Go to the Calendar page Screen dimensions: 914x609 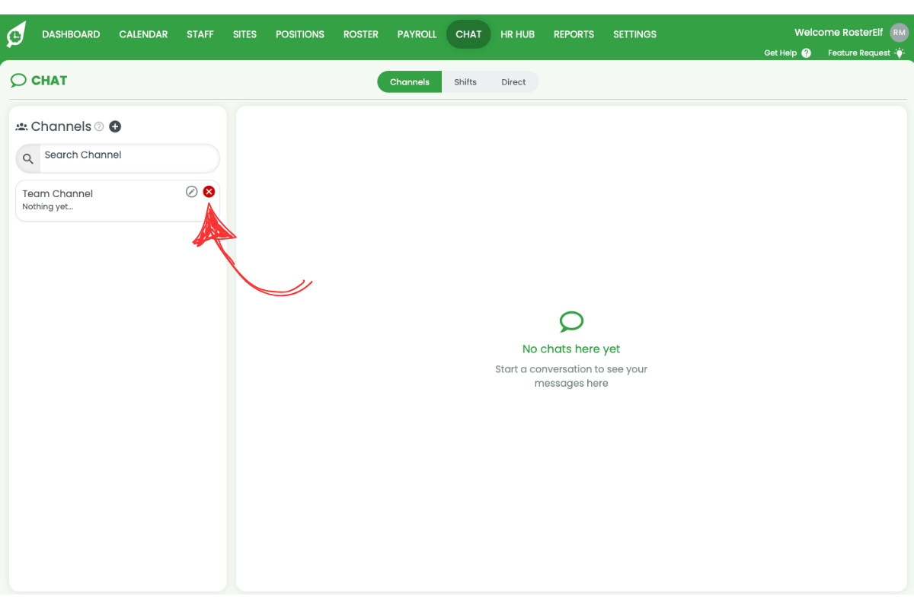pyautogui.click(x=143, y=34)
